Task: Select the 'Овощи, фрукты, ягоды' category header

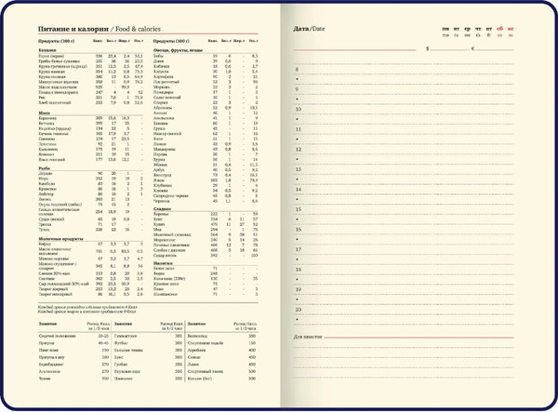Action: point(173,49)
